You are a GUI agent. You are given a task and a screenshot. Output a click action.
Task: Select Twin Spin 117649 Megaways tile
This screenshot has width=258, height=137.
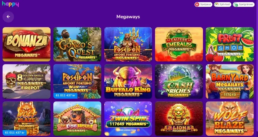click(128, 119)
